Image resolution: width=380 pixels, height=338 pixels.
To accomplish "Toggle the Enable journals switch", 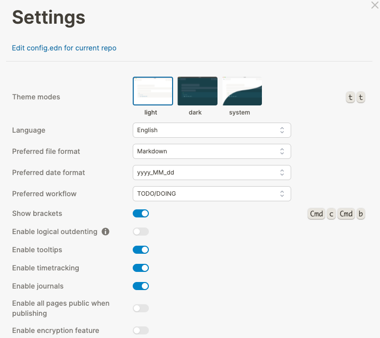I will click(x=141, y=286).
